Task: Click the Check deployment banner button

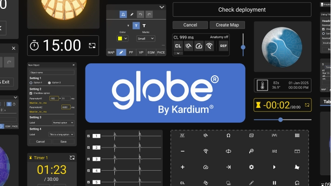Action: (242, 9)
